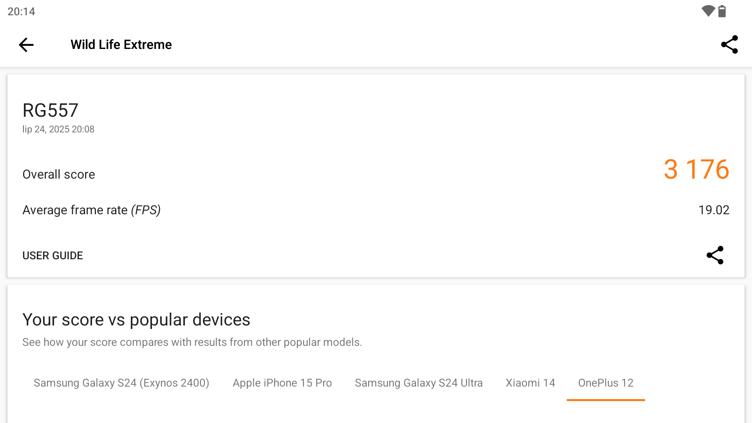Viewport: 752px width, 423px height.
Task: Tap the Overall score label
Action: 59,174
